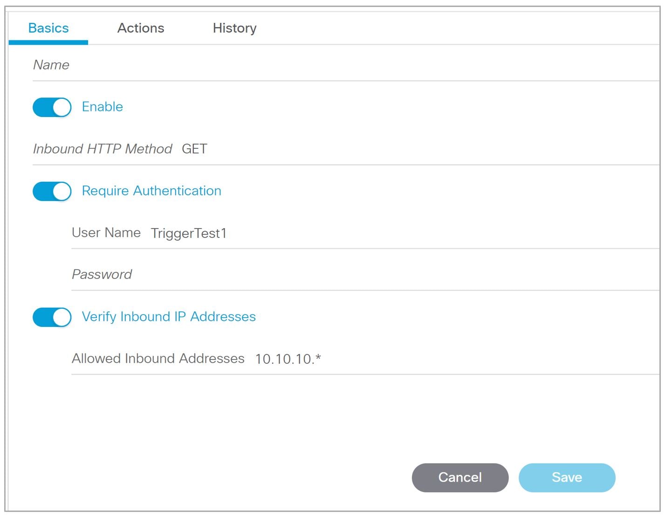Click the Enable label text
The width and height of the screenshot is (665, 518).
pos(103,107)
